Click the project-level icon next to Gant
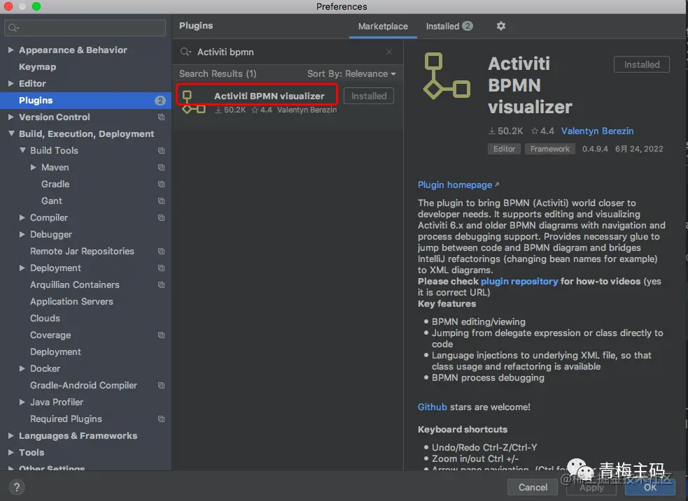 [x=162, y=201]
